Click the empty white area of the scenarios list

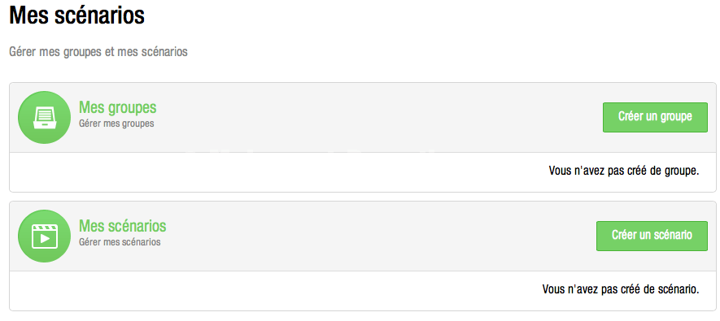(x=276, y=291)
